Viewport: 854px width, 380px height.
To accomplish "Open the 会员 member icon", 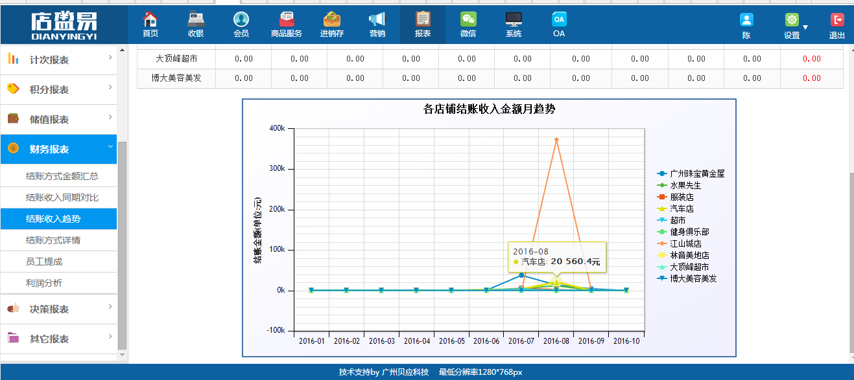I will 241,19.
